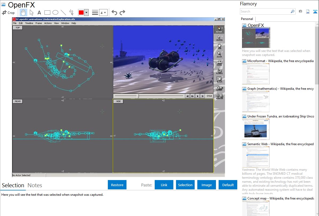Click the red color swatch
Viewport: 319px width, 216px height.
pos(81,13)
